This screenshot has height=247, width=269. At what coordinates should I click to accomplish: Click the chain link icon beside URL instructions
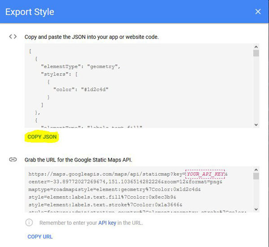(x=13, y=160)
